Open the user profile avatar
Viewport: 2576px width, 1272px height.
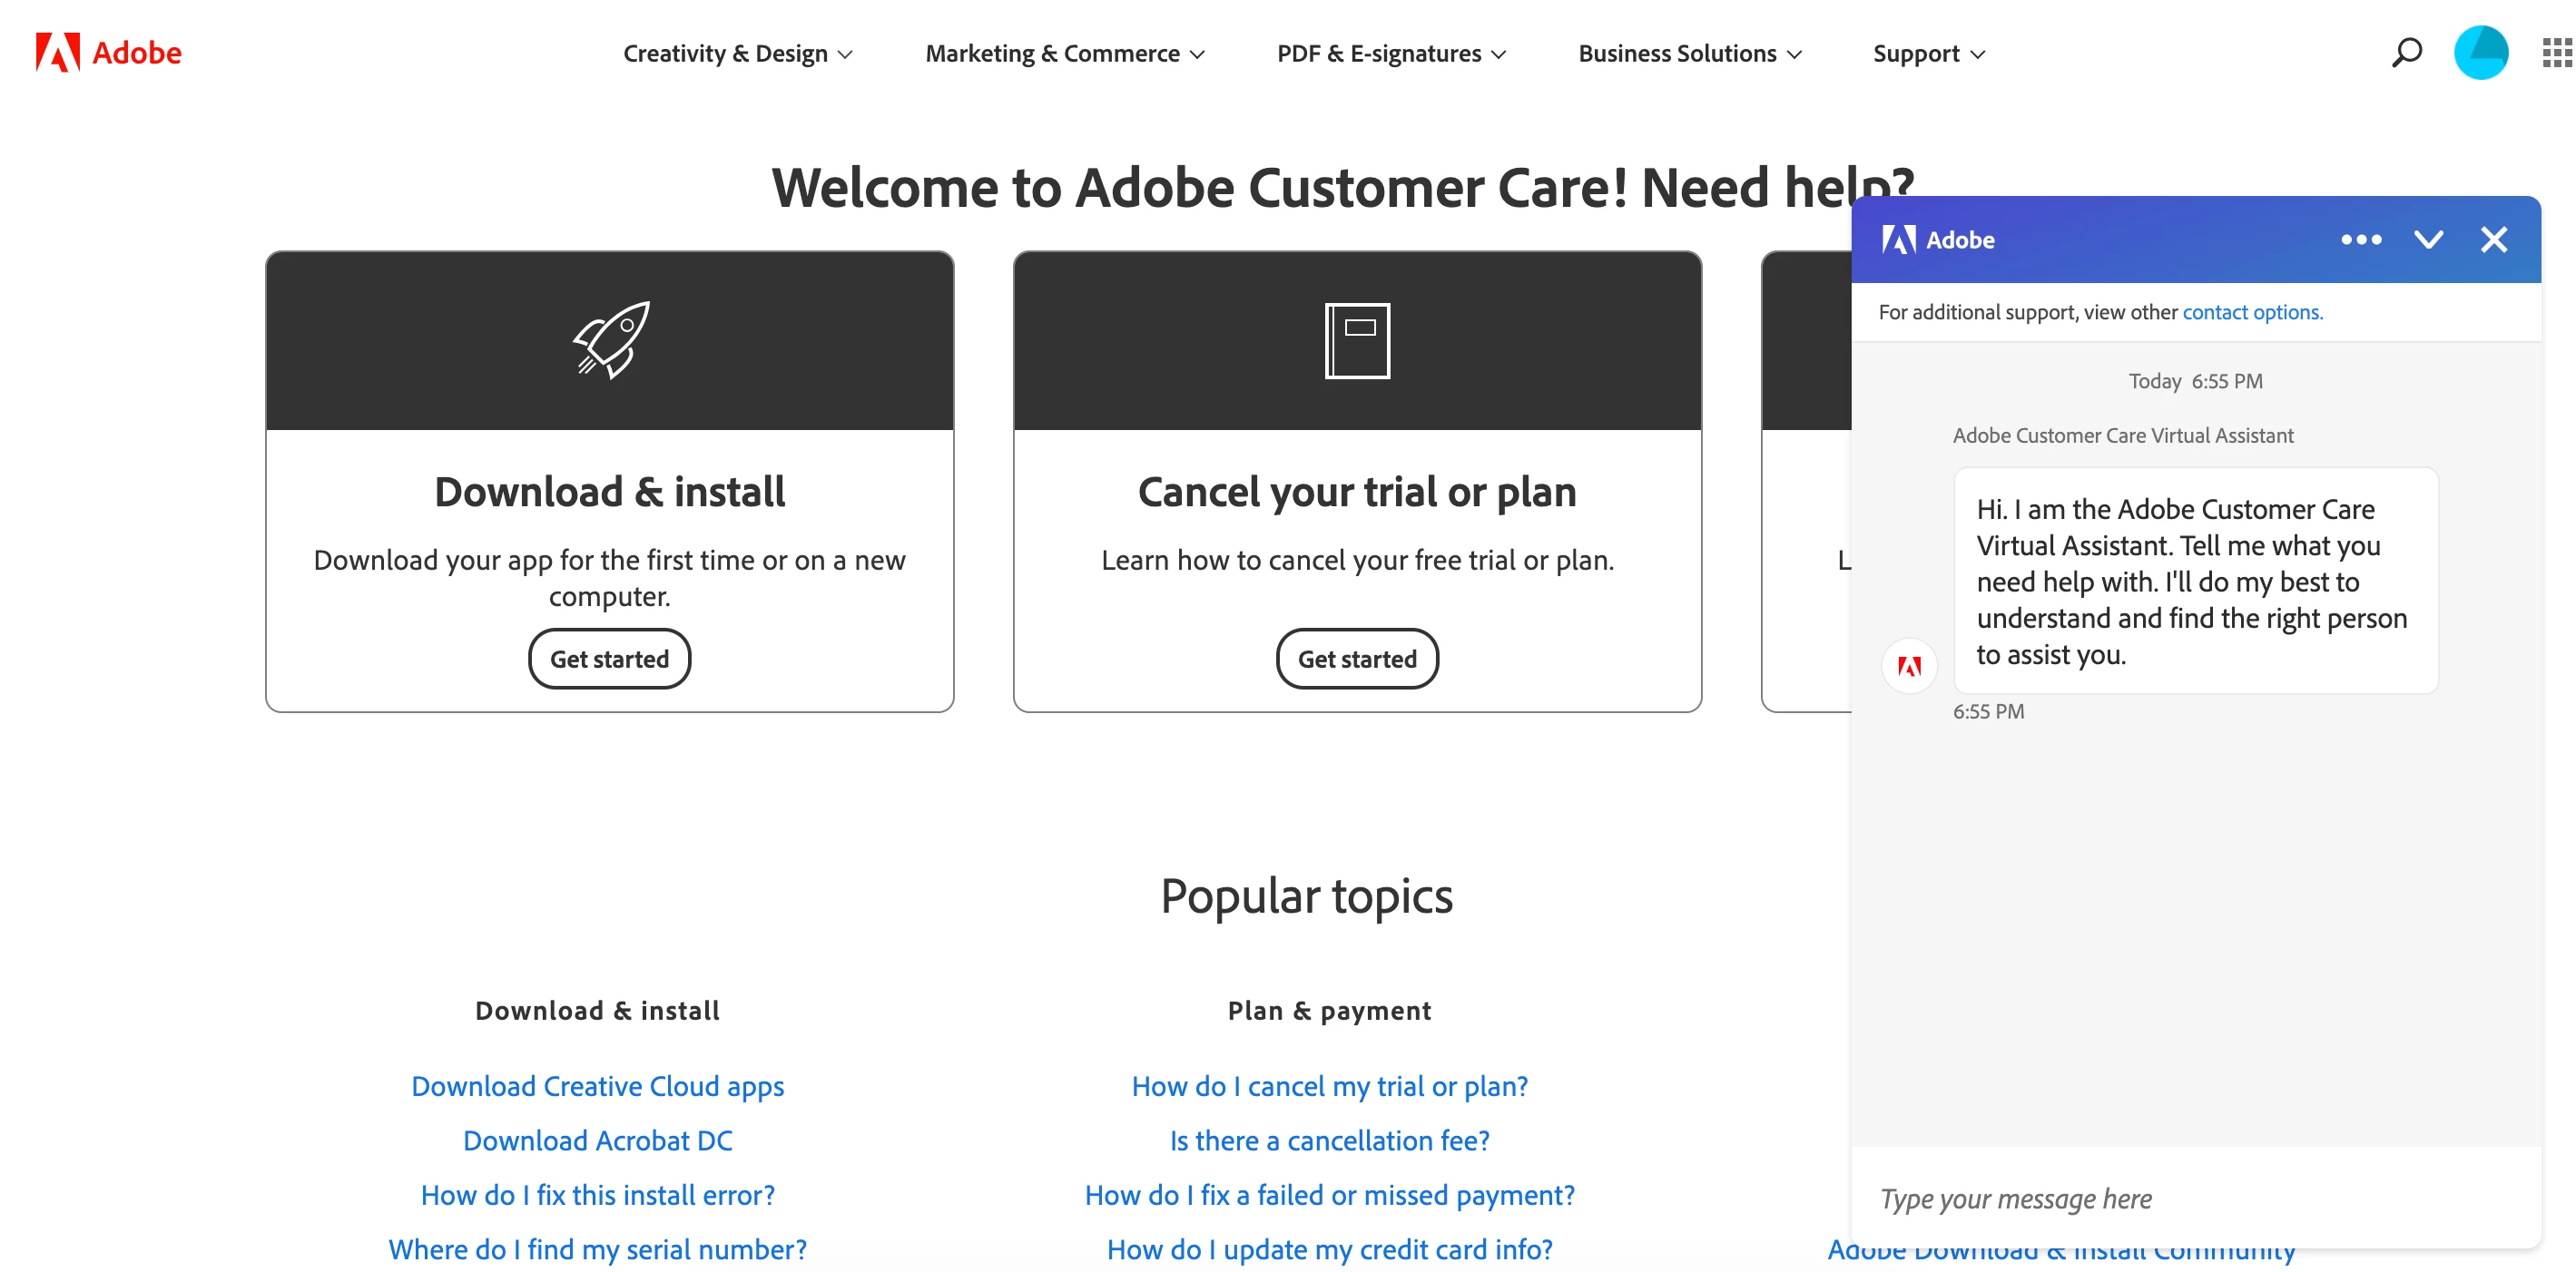tap(2480, 52)
